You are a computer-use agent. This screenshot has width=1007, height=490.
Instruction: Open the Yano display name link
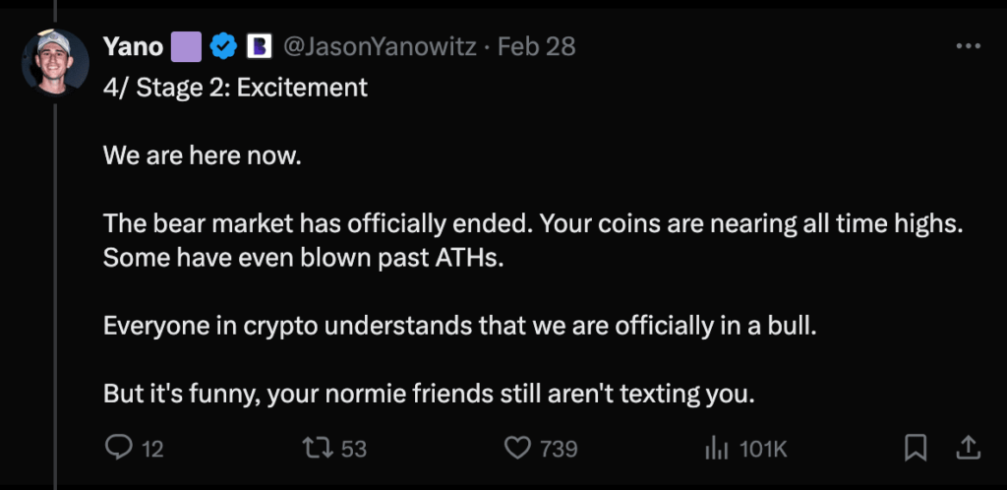pos(133,46)
